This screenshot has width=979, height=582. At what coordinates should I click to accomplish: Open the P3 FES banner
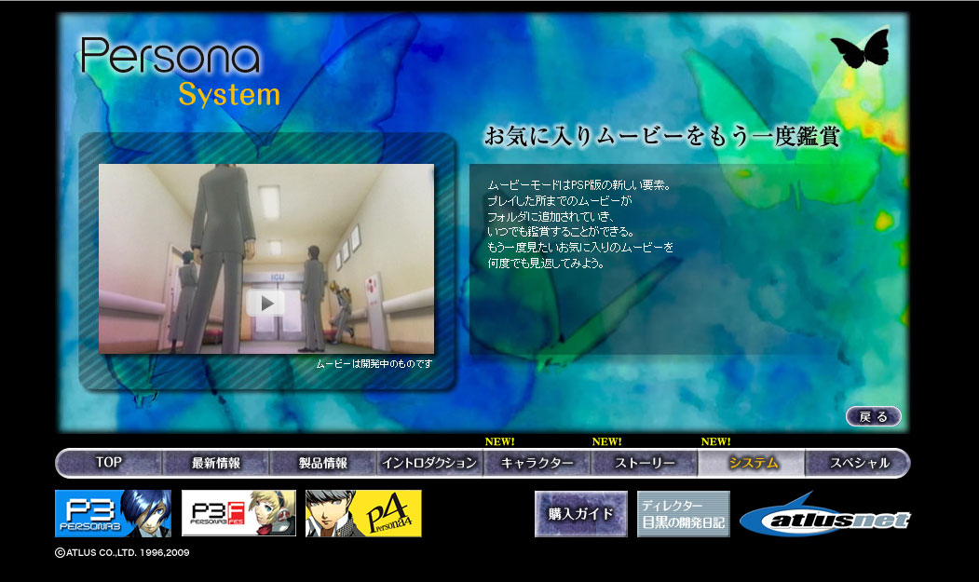click(238, 513)
